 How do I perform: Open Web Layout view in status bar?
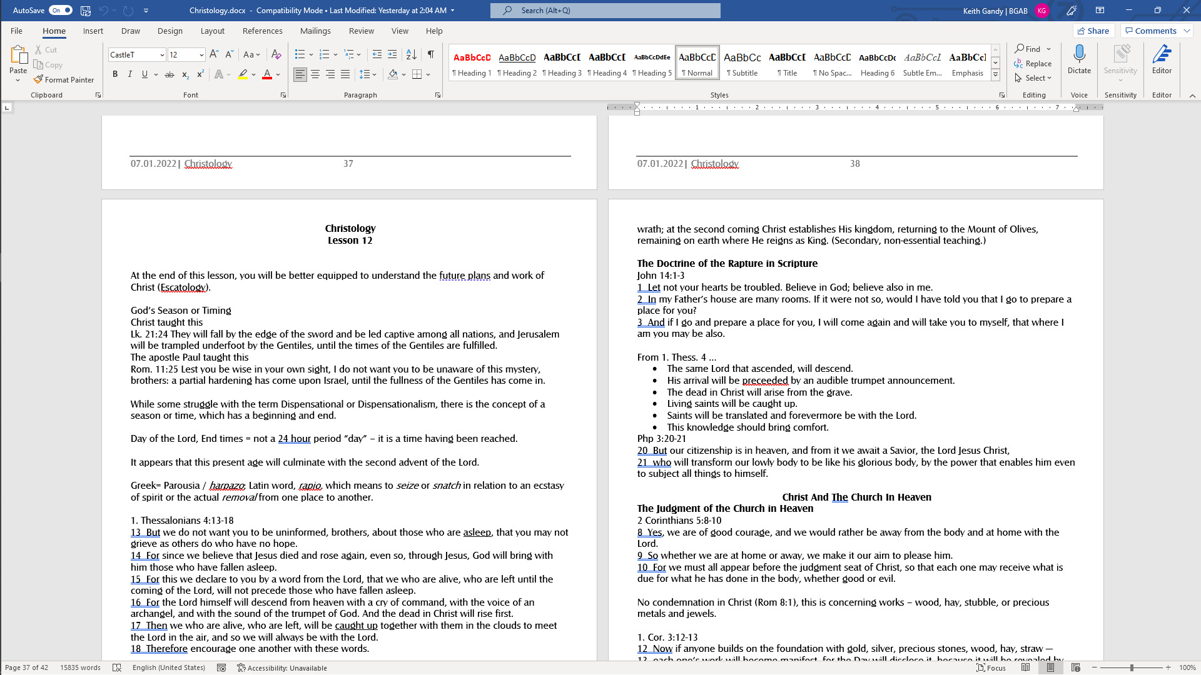click(1076, 667)
